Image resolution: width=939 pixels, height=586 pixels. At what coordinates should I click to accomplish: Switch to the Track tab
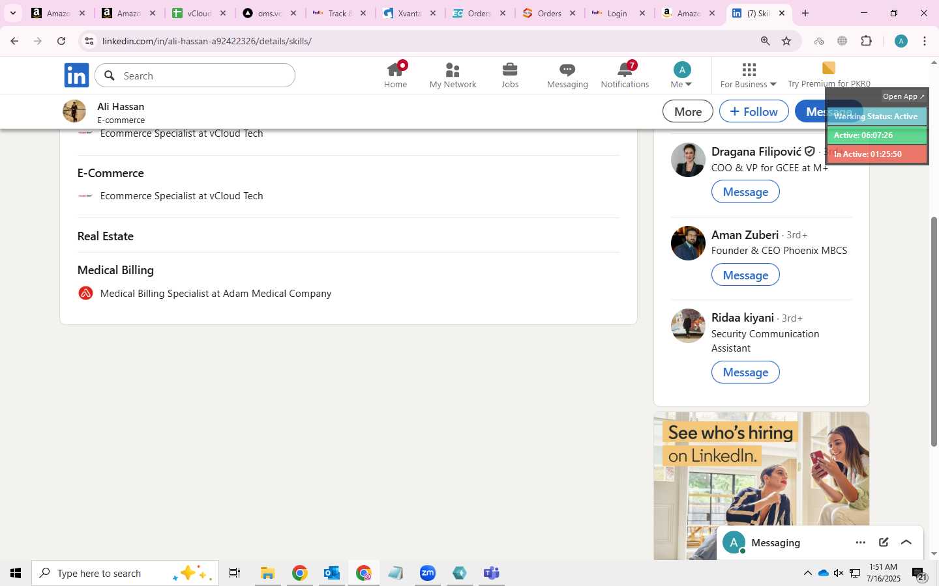pos(339,13)
